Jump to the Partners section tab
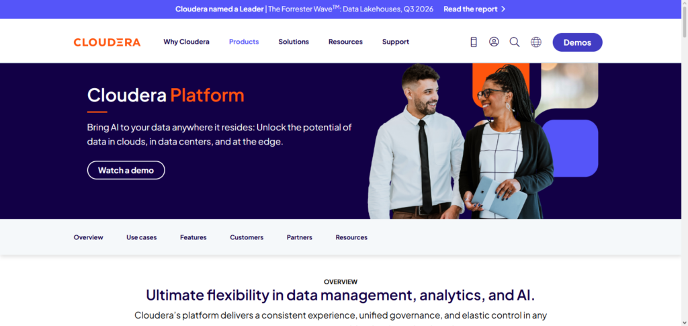 (299, 237)
